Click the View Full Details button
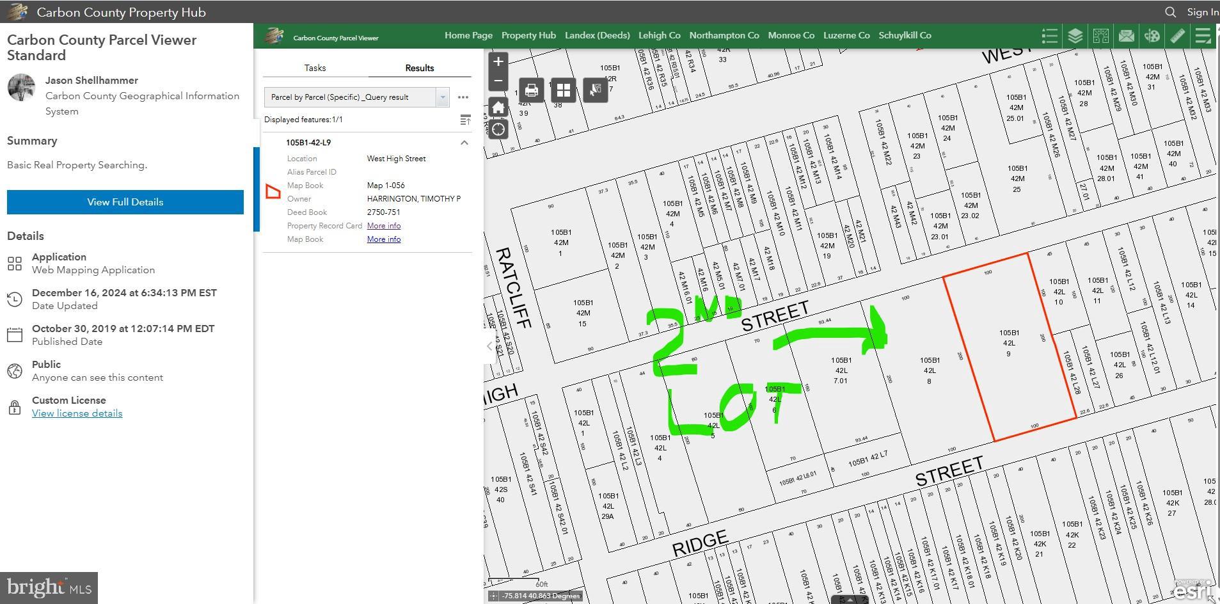 point(125,202)
